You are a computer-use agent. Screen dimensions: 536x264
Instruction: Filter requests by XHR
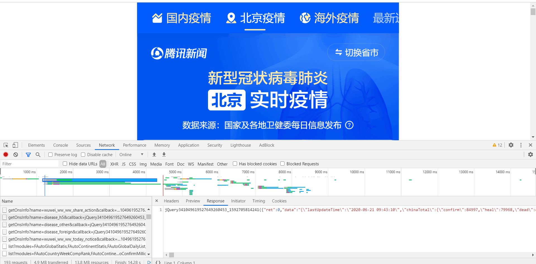(114, 164)
